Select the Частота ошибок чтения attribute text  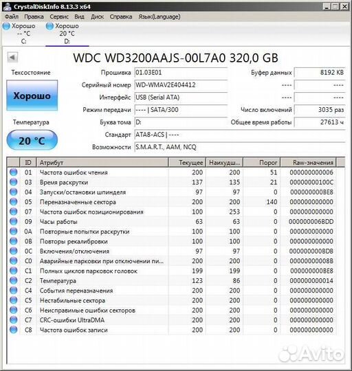(x=74, y=172)
